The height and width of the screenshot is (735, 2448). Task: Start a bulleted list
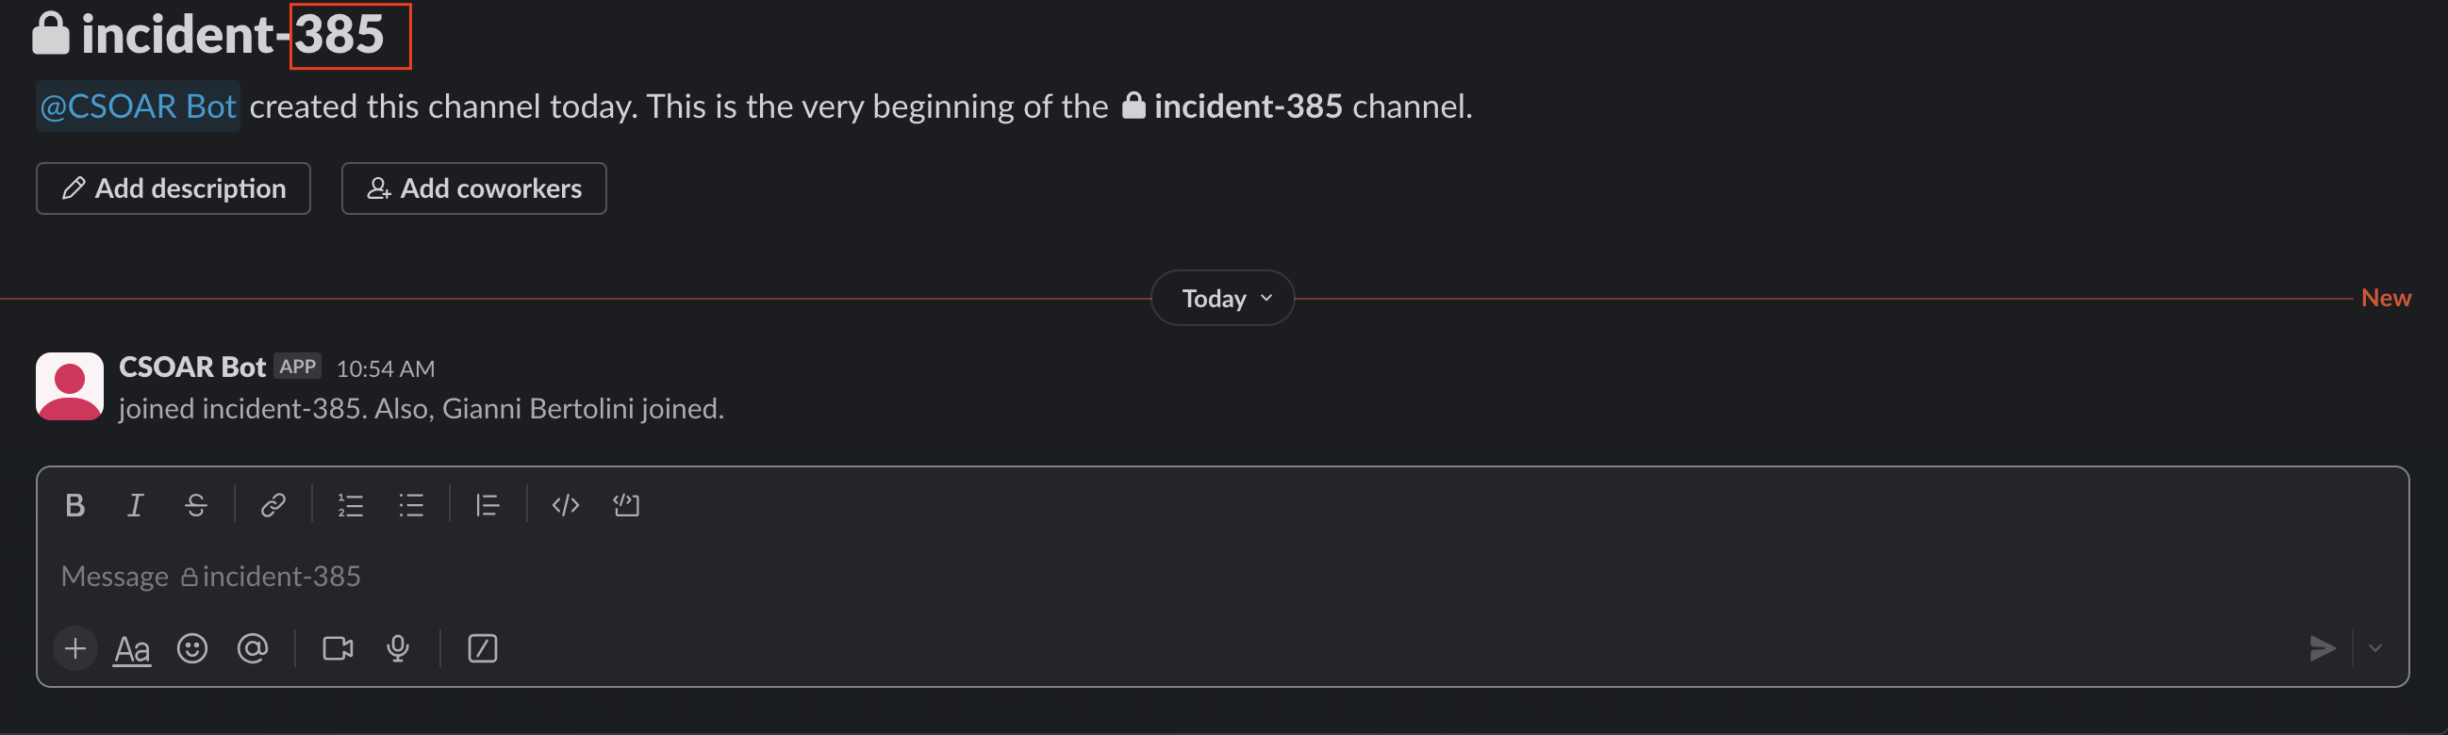(x=410, y=505)
